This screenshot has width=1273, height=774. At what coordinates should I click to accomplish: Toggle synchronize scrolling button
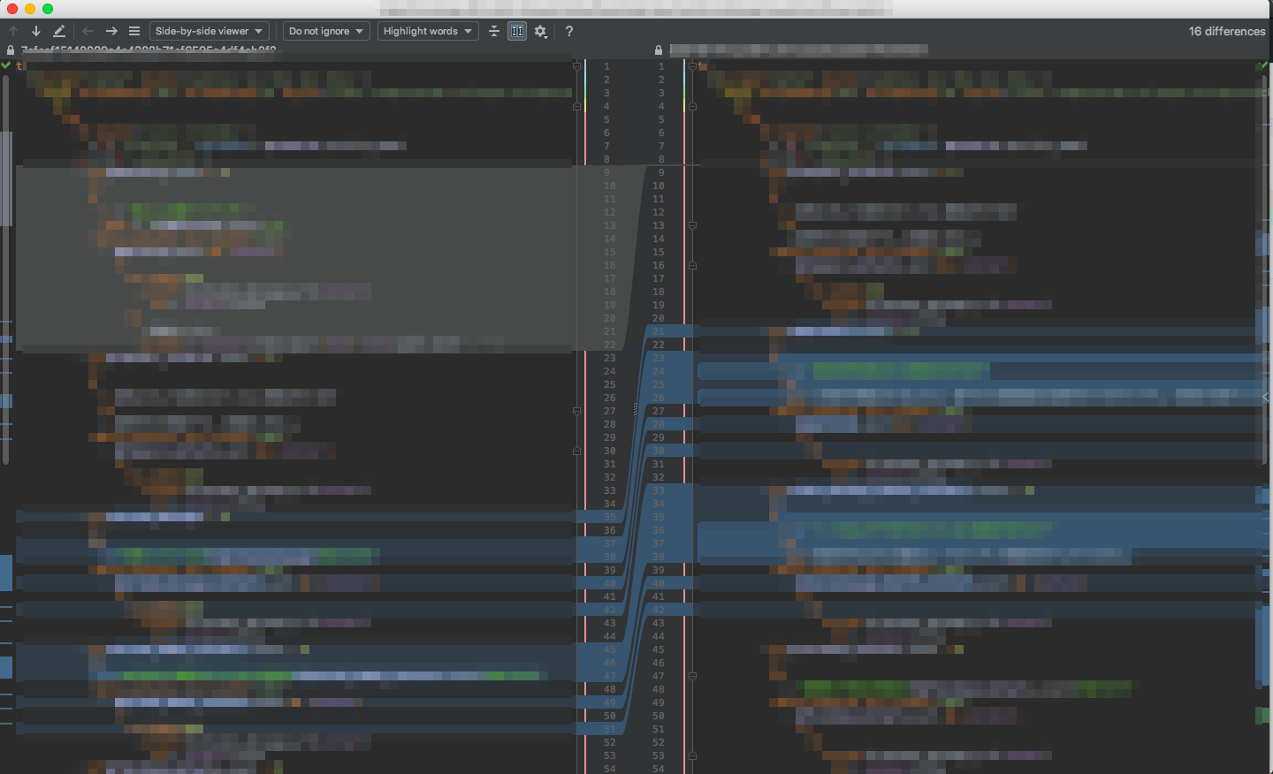coord(517,31)
